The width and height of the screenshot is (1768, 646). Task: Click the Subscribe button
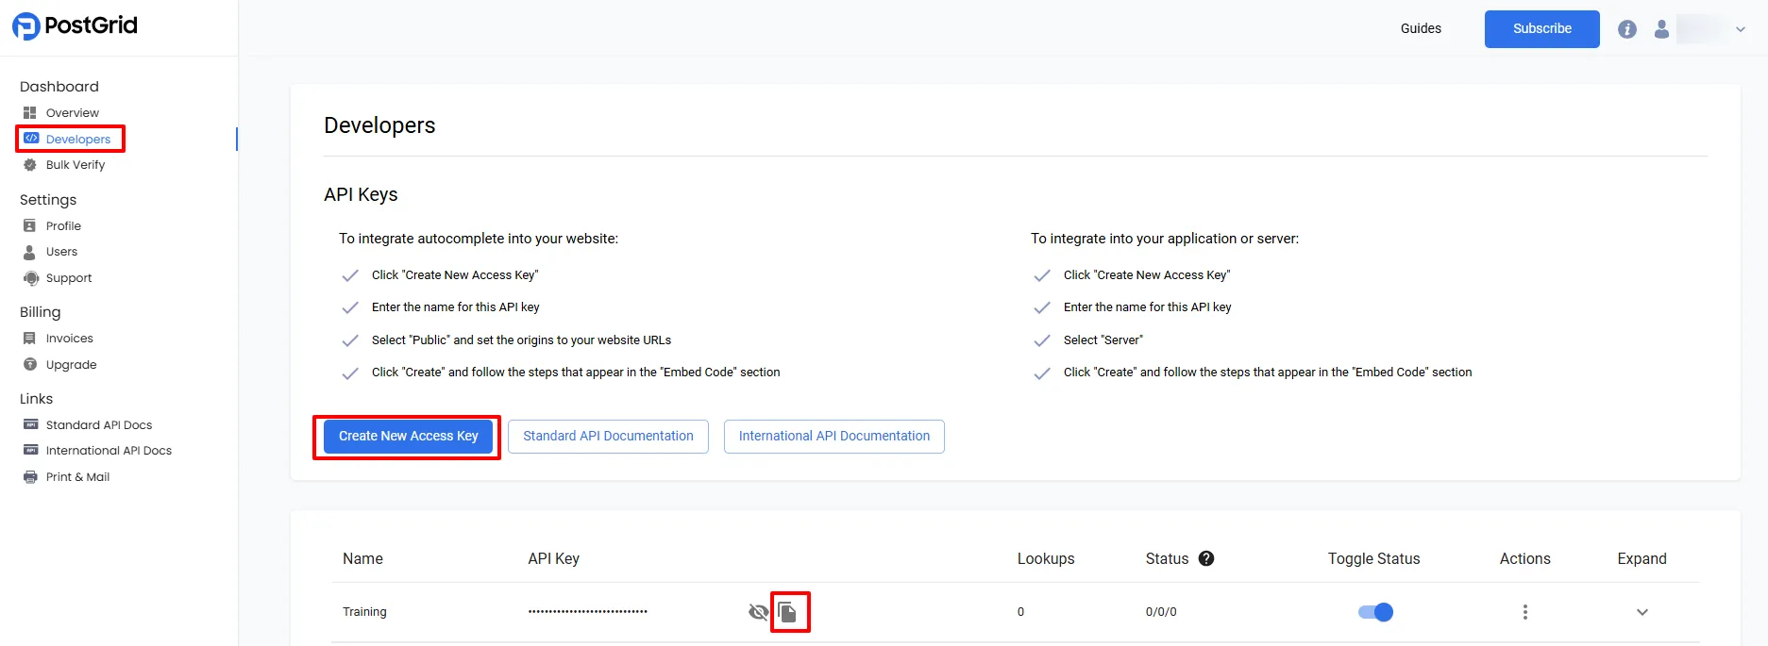click(x=1542, y=29)
